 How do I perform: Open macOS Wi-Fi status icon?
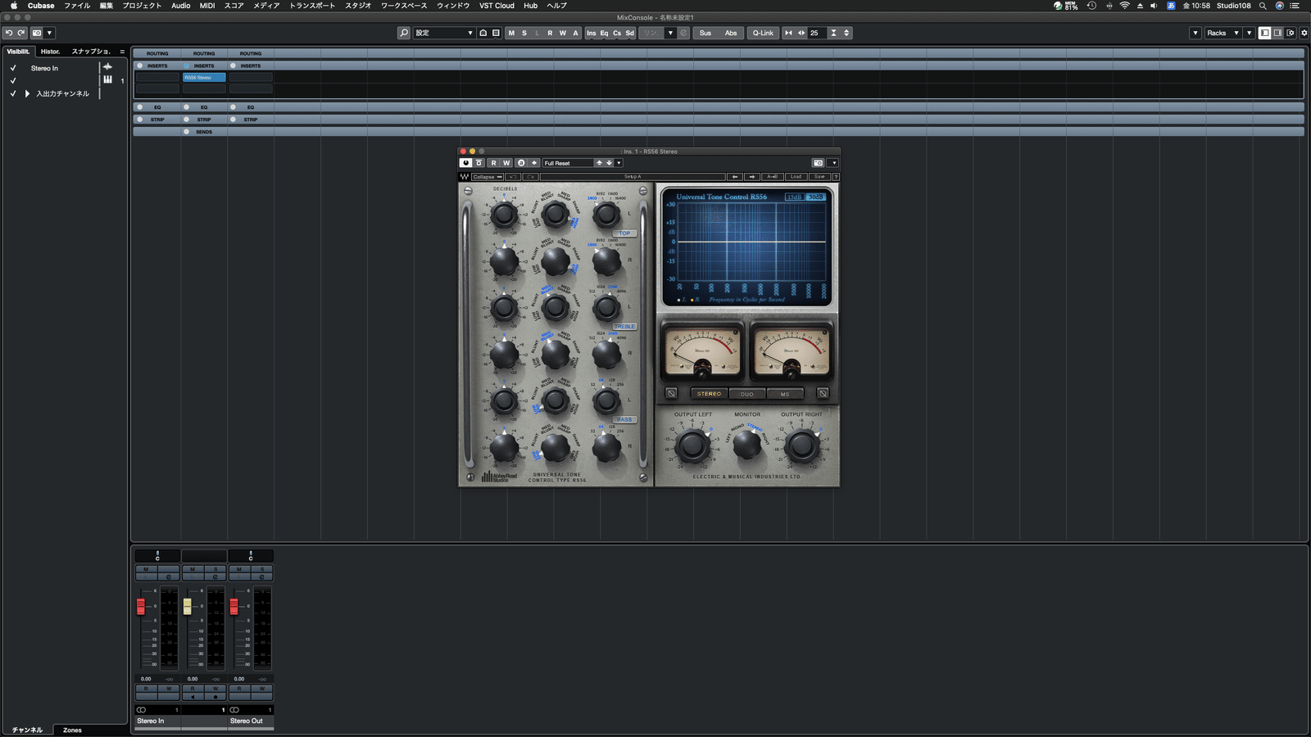pos(1124,6)
